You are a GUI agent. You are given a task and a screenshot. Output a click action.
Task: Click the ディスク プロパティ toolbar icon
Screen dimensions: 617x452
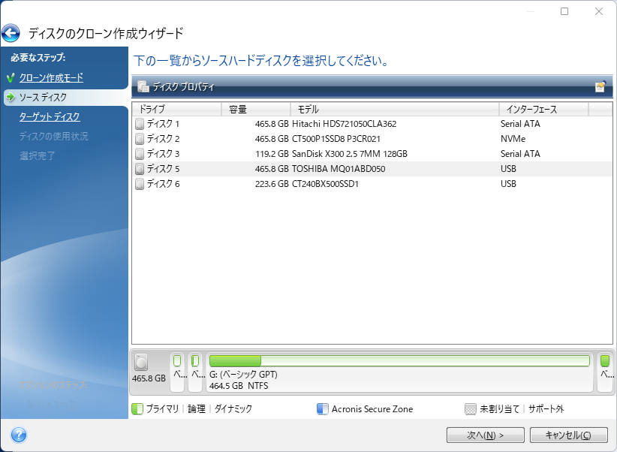click(143, 86)
